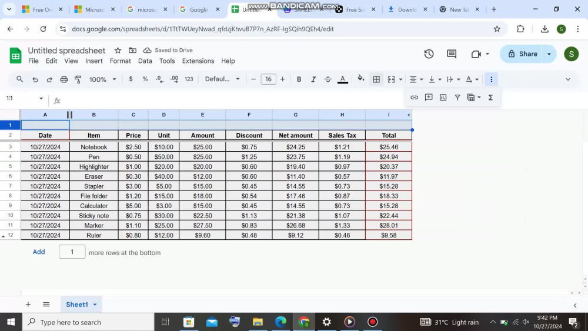Expand the merge cells type arrow
This screenshot has width=588, height=331.
[x=400, y=79]
